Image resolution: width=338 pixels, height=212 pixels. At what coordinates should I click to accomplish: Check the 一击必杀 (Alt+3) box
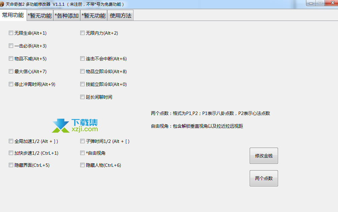(x=11, y=46)
